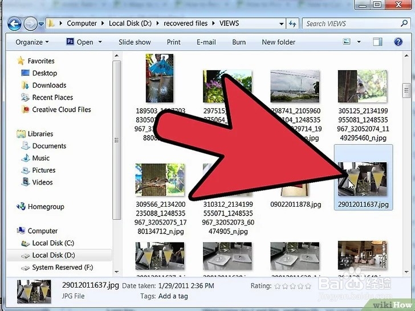Start Slide show
Viewport: 415px width, 311px height.
[x=135, y=42]
